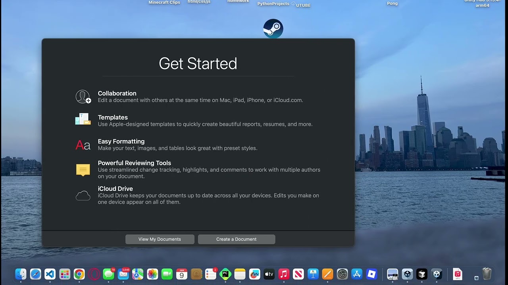Open View My Documents
This screenshot has height=285, width=508.
pyautogui.click(x=160, y=239)
